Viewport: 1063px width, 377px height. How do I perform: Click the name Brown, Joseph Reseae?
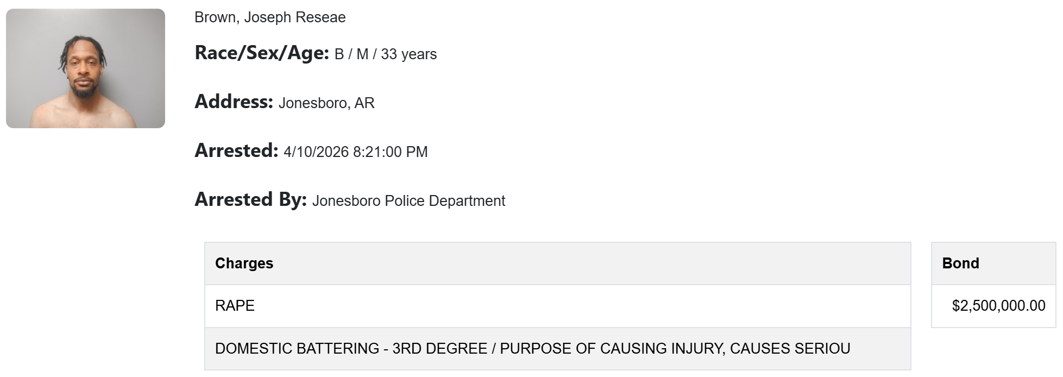pos(270,17)
